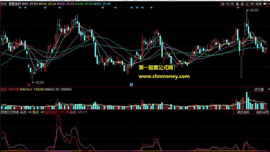This screenshot has width=270, height=152.
Task: Click the 叠 overlay stock button
Action: pos(238,4)
